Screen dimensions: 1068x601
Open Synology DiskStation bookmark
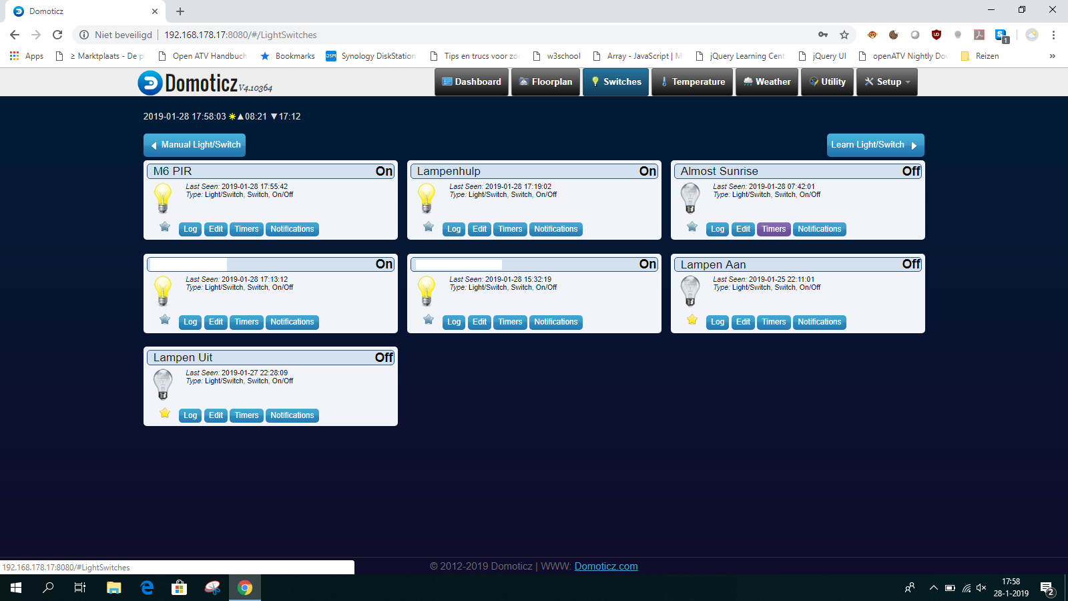tap(371, 56)
